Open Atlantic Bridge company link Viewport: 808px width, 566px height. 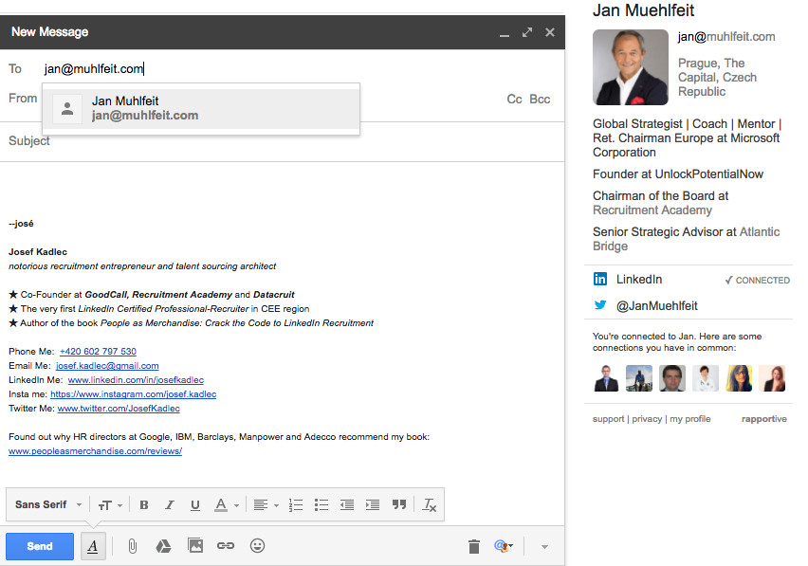pos(686,239)
